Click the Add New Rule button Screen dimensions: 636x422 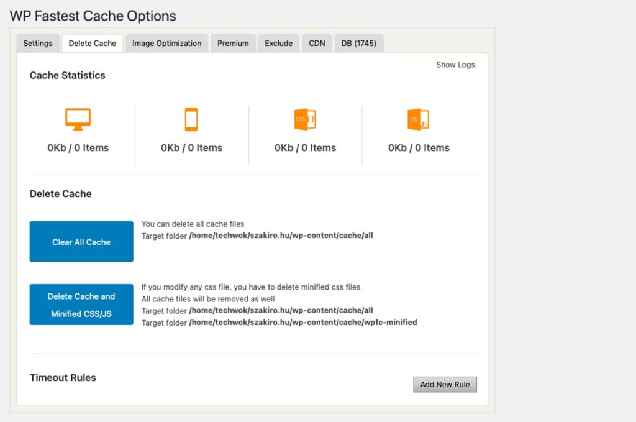pyautogui.click(x=445, y=385)
